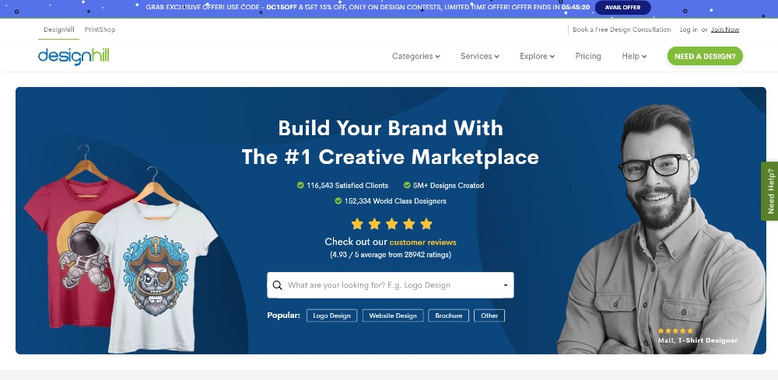Expand the Categories menu
778x380 pixels.
[x=415, y=57]
